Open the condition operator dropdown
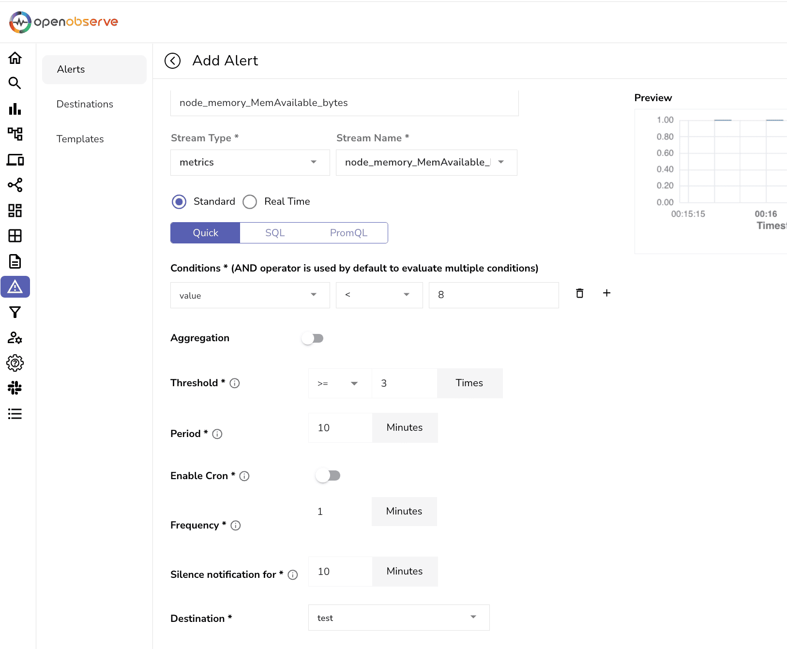The height and width of the screenshot is (649, 787). 379,295
